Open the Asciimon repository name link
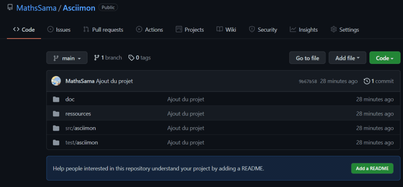Image resolution: width=403 pixels, height=187 pixels. point(79,8)
